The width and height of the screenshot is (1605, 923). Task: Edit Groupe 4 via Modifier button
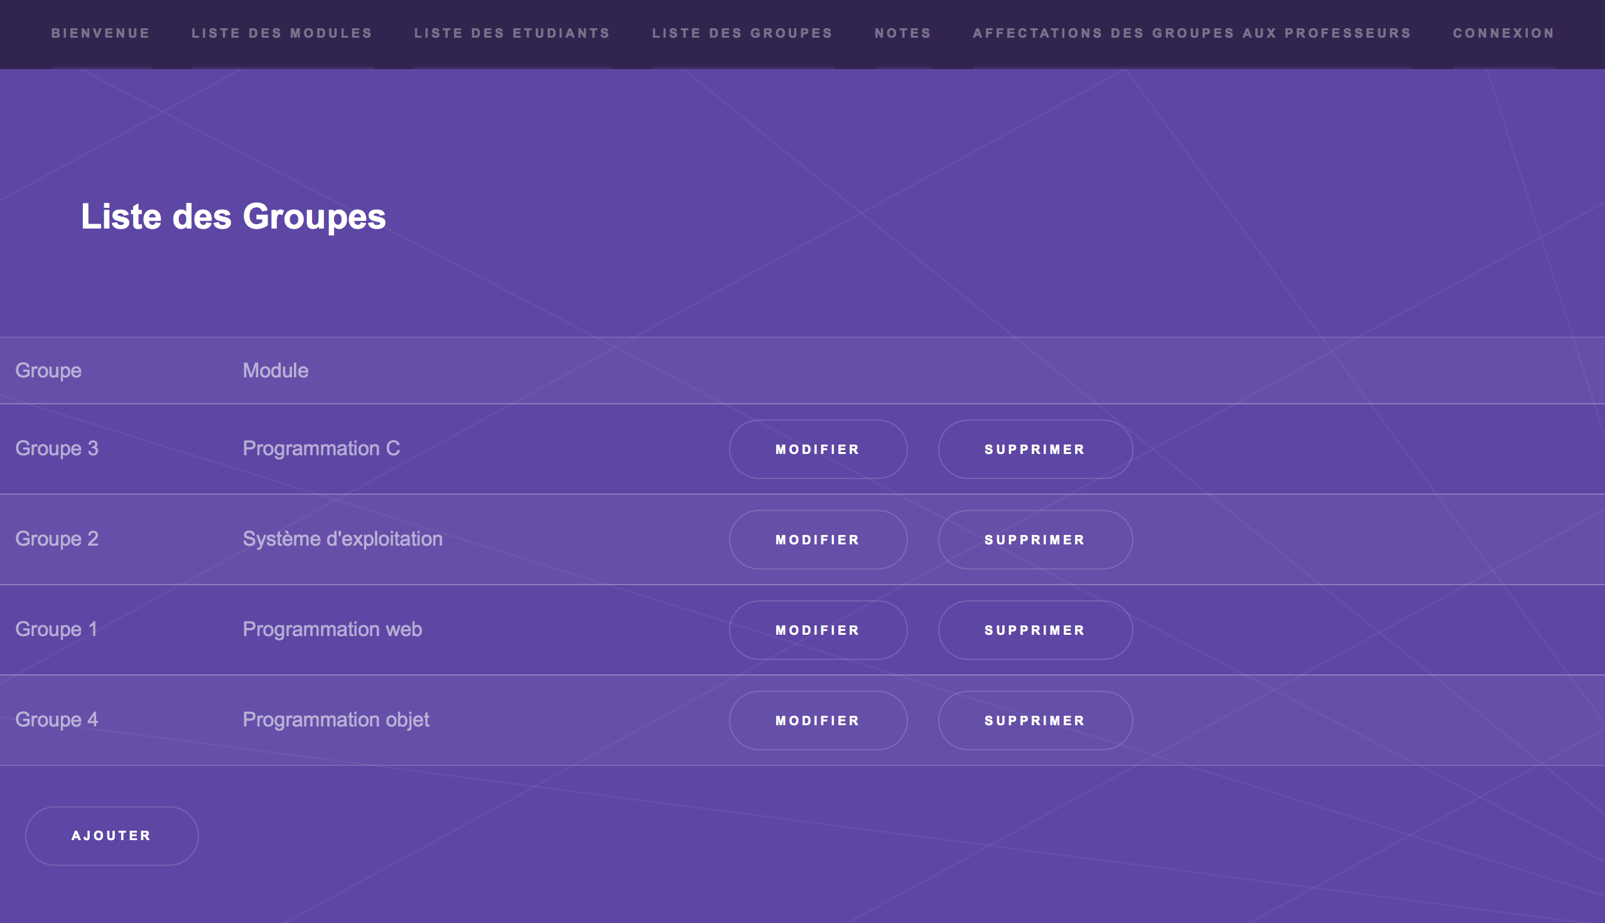coord(818,720)
